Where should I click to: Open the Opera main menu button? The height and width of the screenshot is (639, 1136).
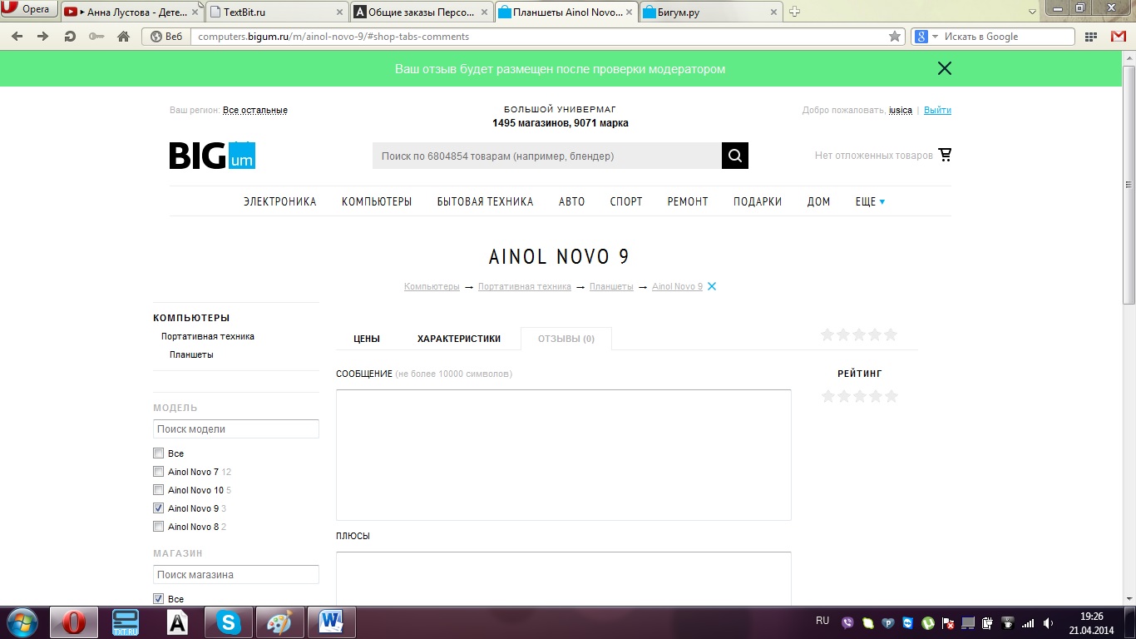(29, 9)
